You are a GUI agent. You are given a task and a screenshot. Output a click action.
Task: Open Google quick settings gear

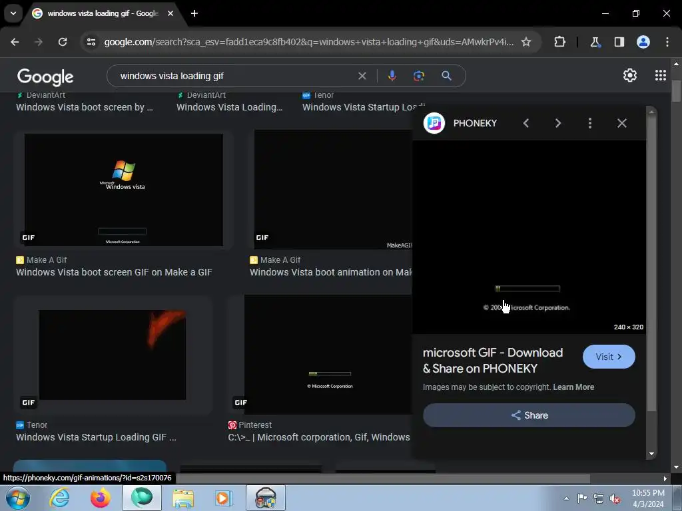coord(630,76)
